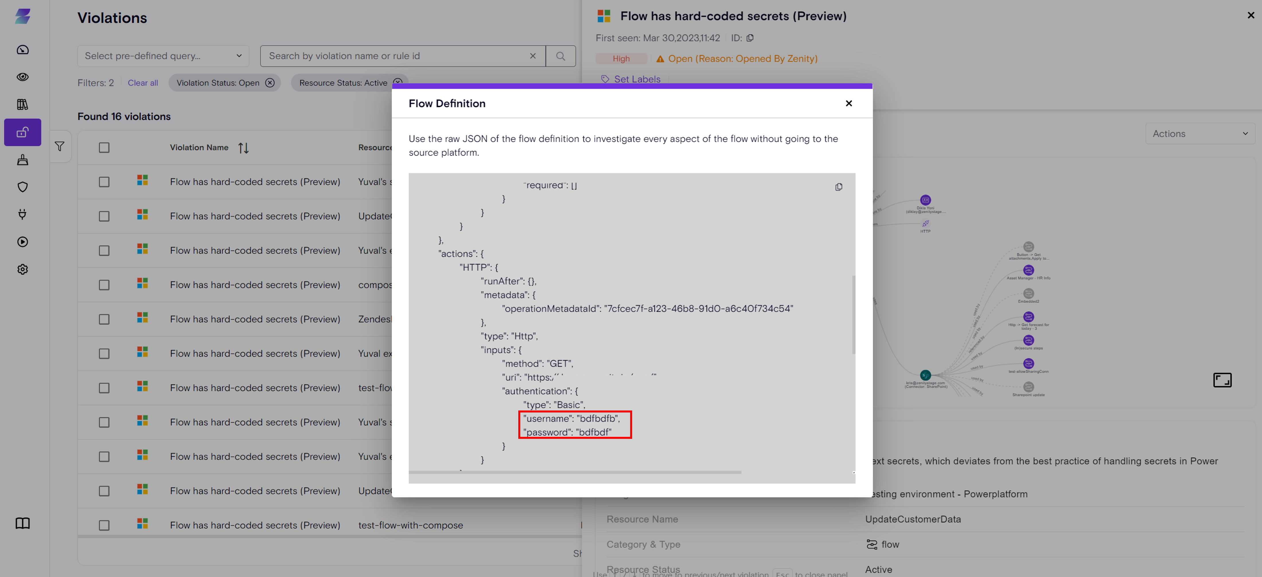
Task: Open the eye visibility icon in sidebar
Action: coord(23,77)
